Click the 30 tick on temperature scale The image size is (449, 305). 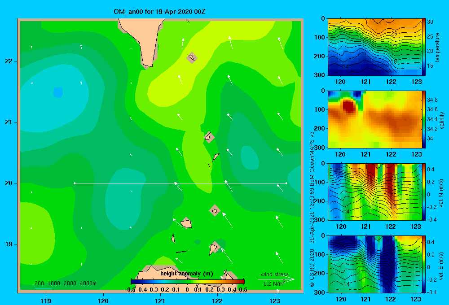(430, 22)
